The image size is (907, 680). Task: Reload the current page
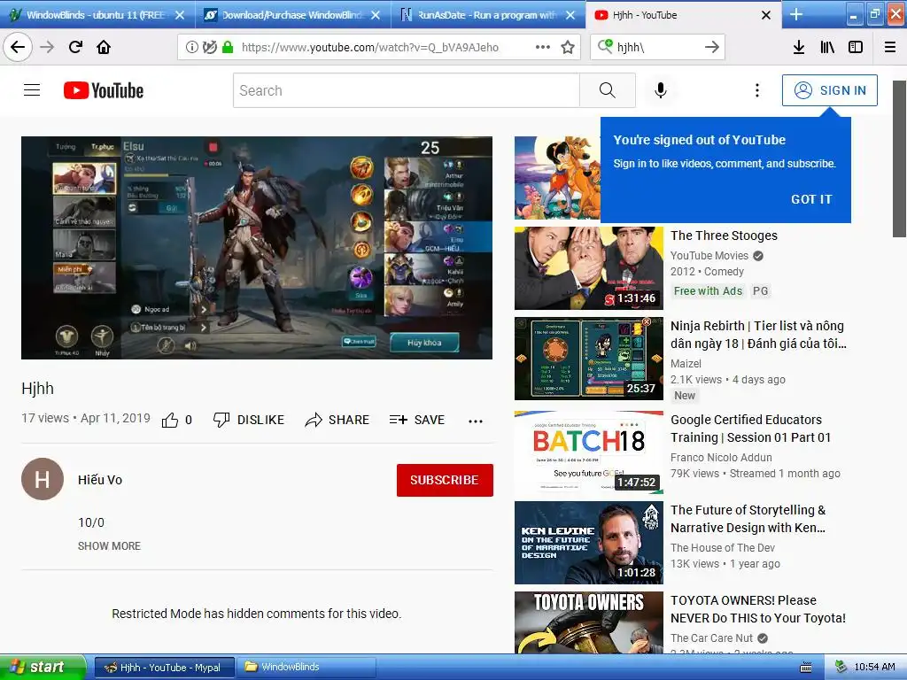pos(75,48)
